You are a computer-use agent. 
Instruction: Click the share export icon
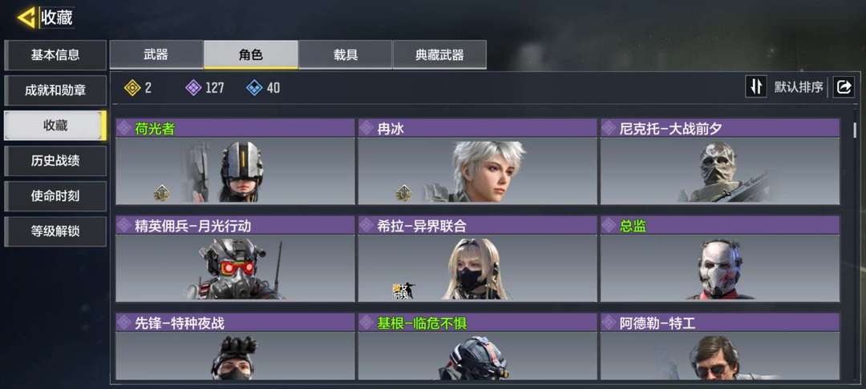click(844, 86)
